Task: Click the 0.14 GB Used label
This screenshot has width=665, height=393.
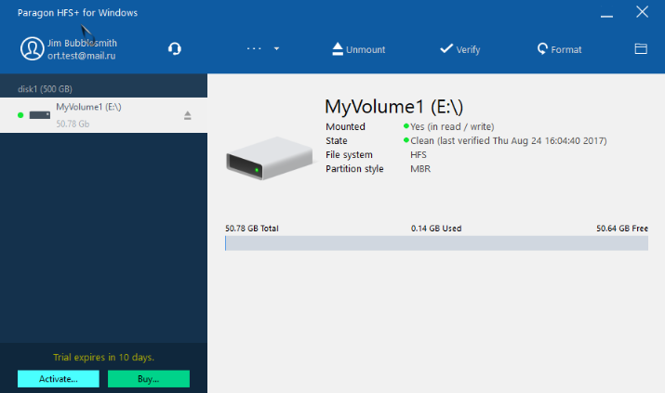Action: [436, 229]
